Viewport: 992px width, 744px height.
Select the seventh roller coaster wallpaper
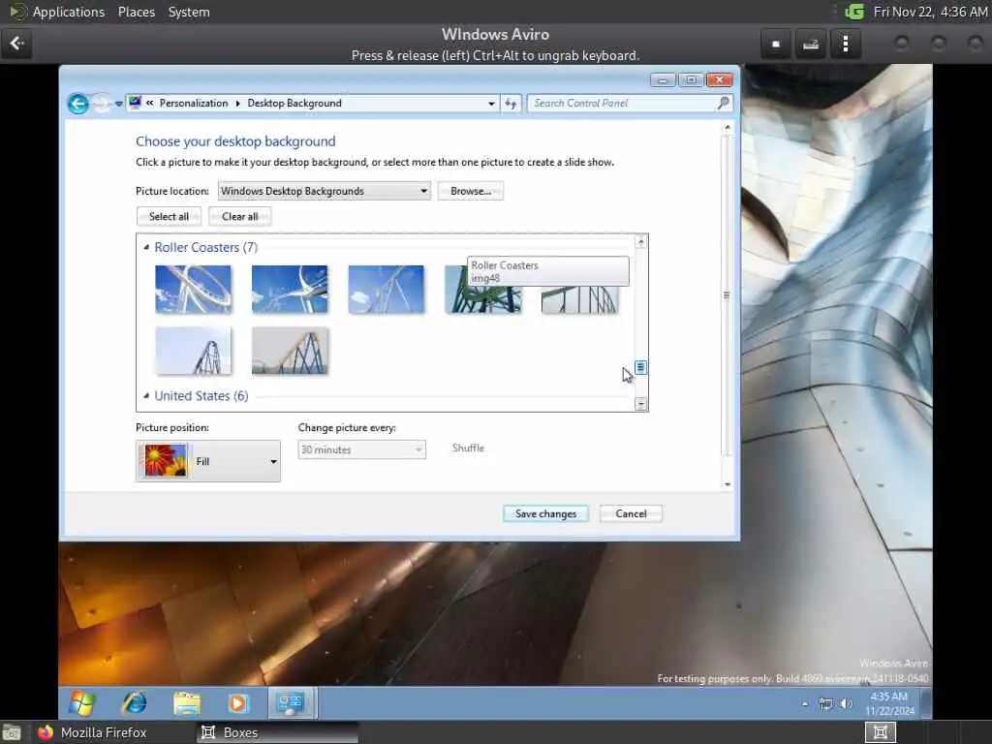290,351
